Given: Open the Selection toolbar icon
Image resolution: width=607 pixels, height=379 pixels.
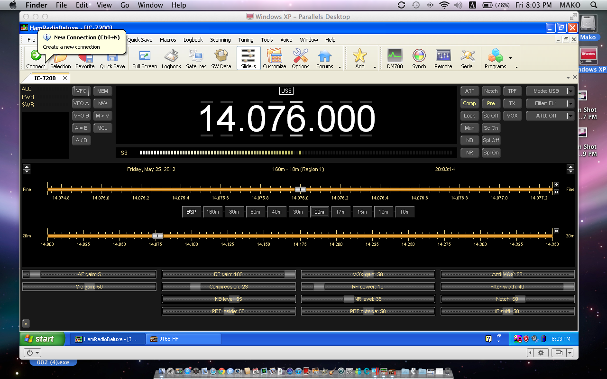Looking at the screenshot, I should pos(61,59).
